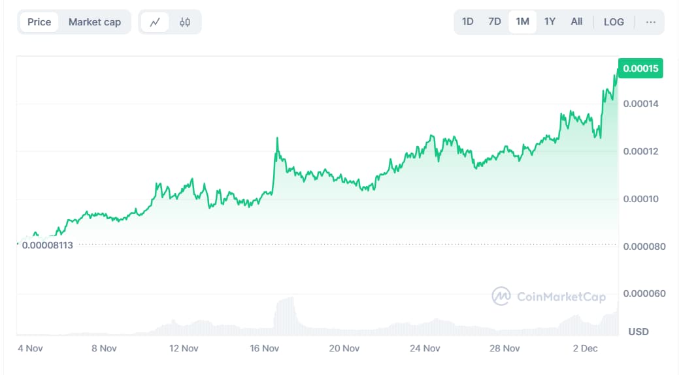This screenshot has width=679, height=375.
Task: Toggle LOG scale on the chart
Action: click(x=614, y=22)
